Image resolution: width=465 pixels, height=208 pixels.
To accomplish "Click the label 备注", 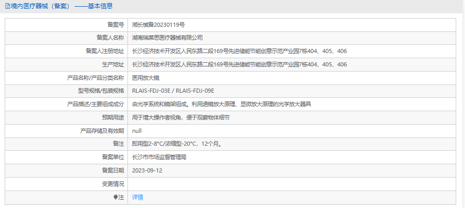I will tap(118, 144).
